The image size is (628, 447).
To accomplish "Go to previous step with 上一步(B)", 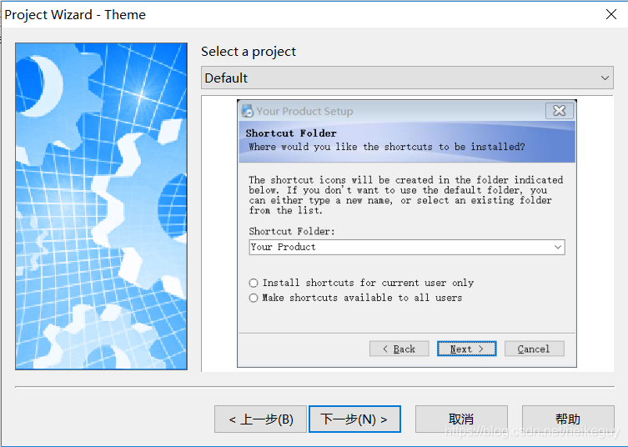I will click(x=261, y=419).
